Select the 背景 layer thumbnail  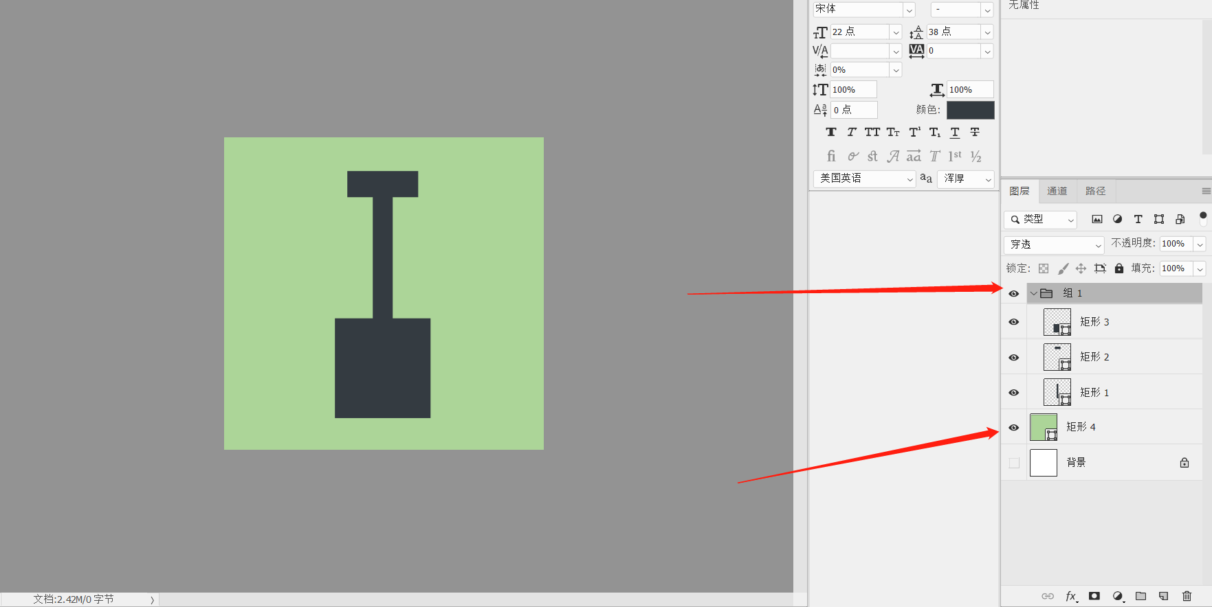point(1044,463)
